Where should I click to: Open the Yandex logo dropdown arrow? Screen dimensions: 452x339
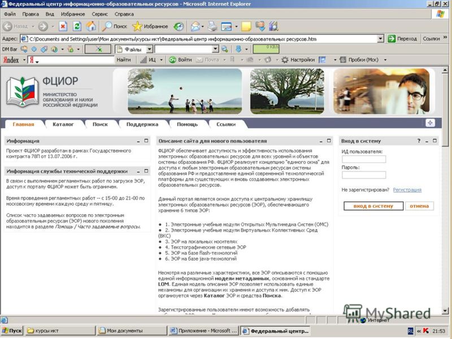[24, 60]
